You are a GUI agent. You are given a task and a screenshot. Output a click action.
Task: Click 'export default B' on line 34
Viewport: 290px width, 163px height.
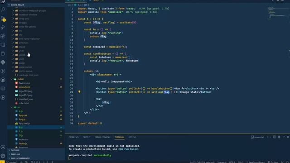[90, 123]
